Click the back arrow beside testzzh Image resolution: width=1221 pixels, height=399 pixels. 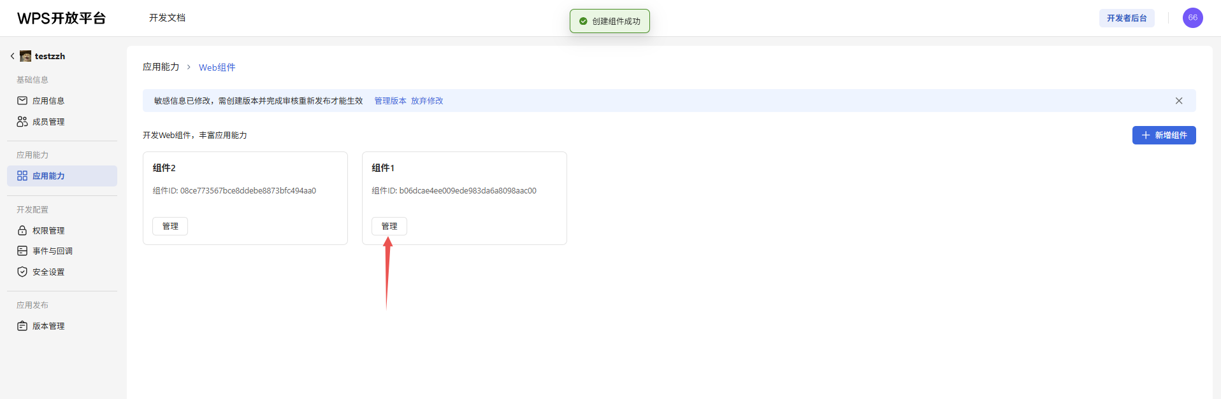(x=12, y=56)
